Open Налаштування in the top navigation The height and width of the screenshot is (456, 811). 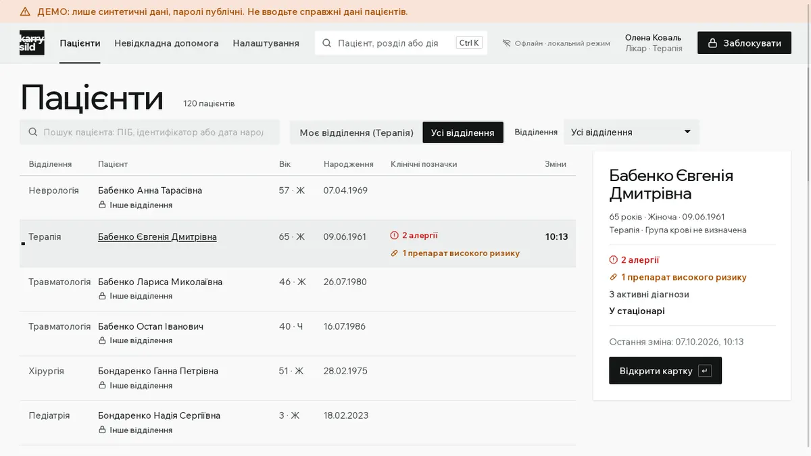coord(266,43)
